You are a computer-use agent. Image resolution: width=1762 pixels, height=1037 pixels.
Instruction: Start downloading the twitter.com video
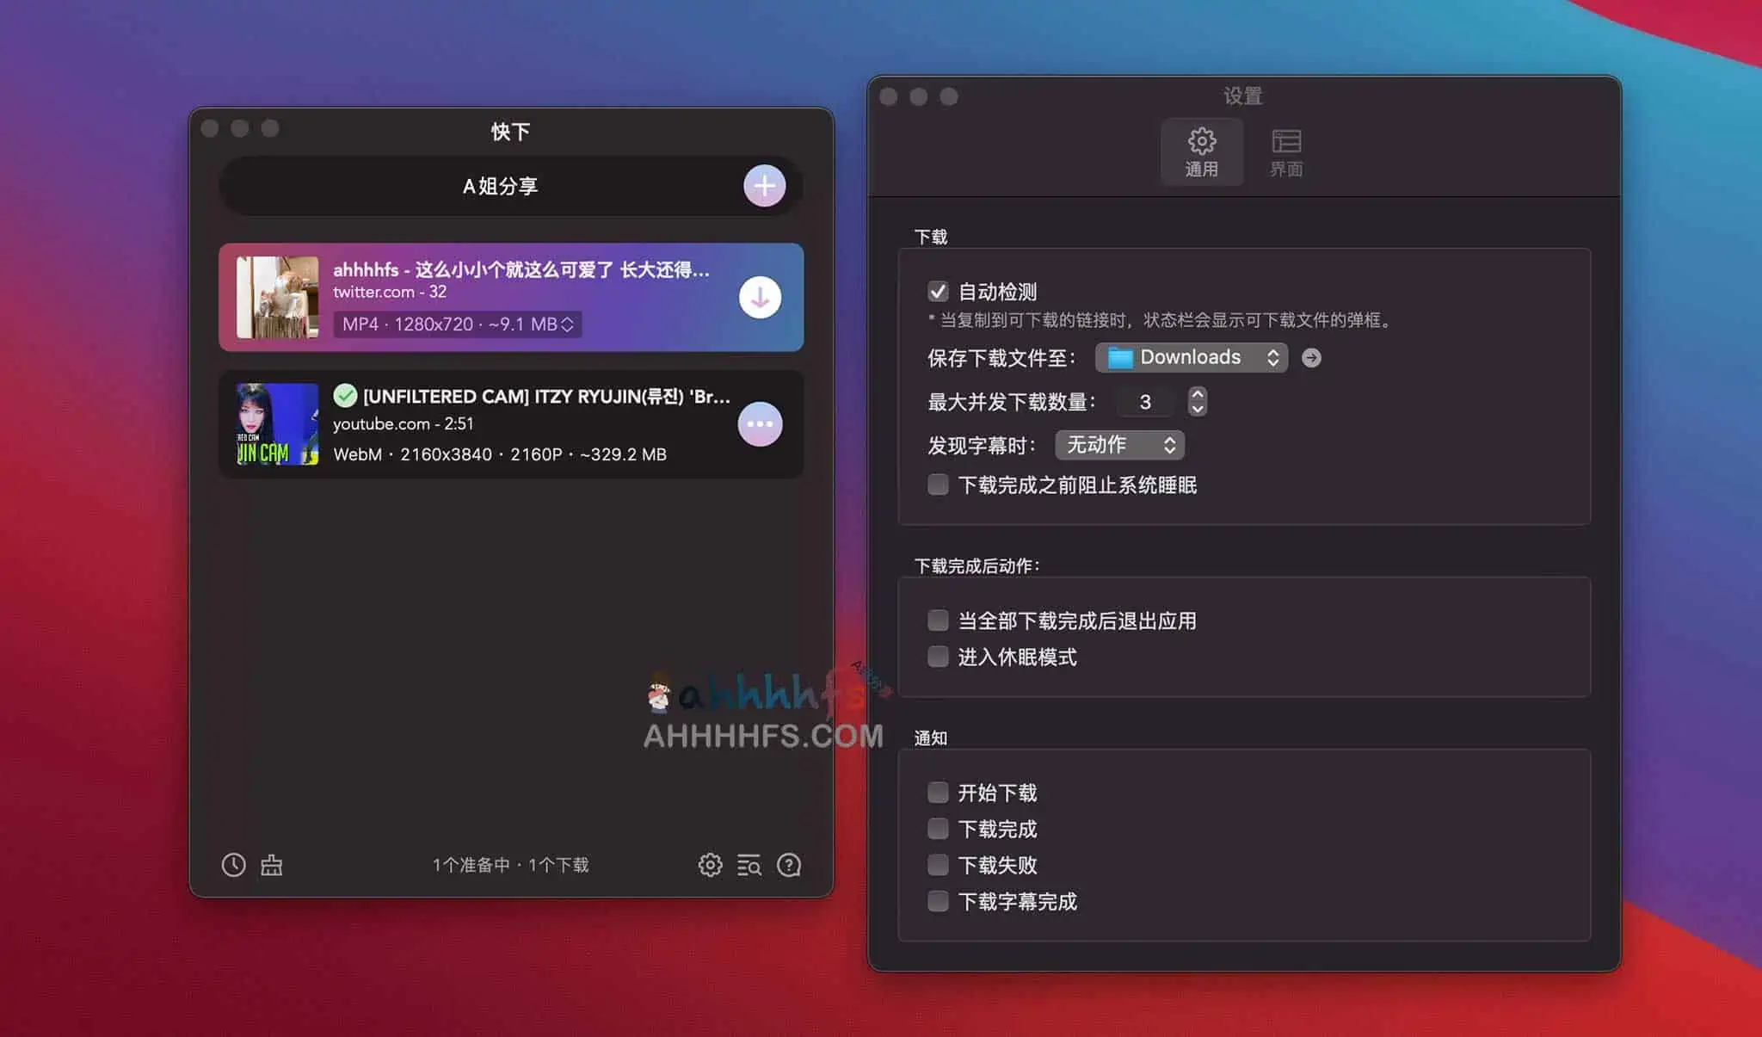coord(760,297)
